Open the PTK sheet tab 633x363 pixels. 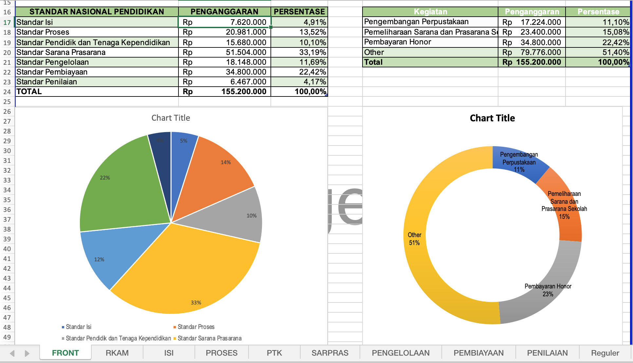[x=274, y=353]
